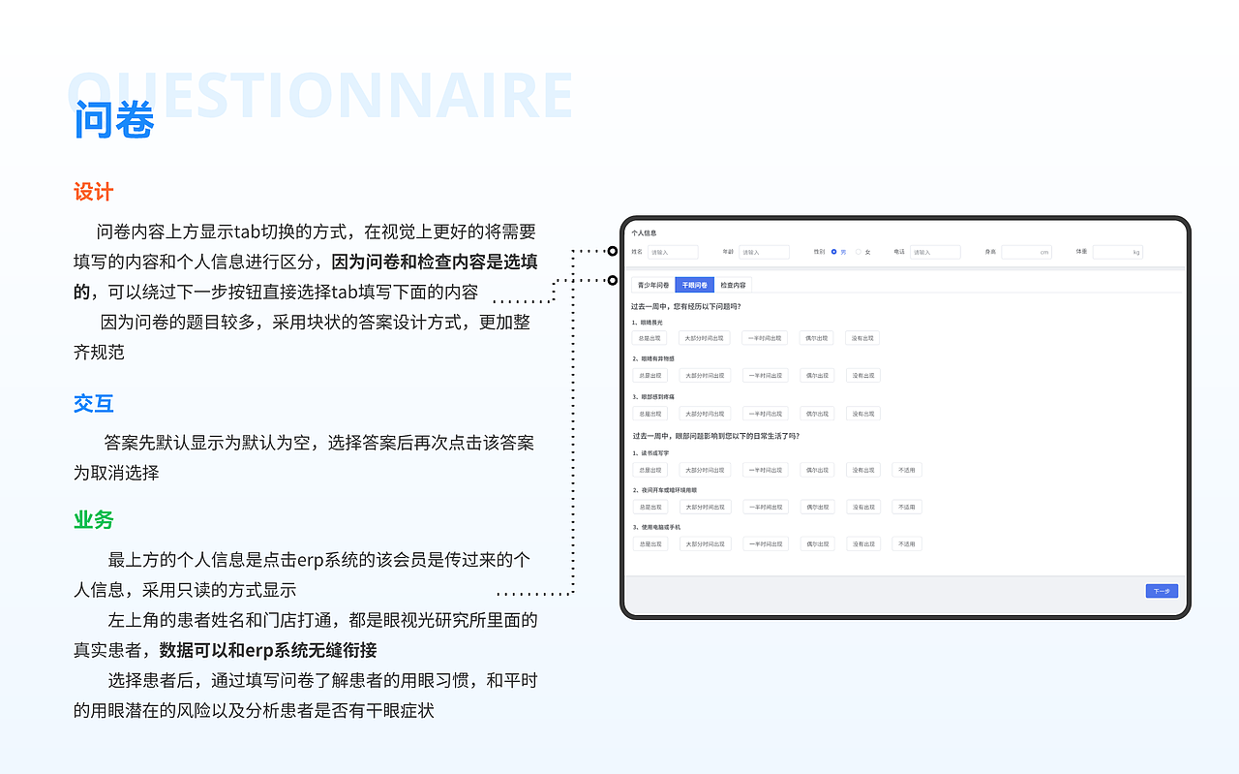Viewport: 1239px width, 774px height.
Task: Toggle 没有出现 for question 眼睛有异物感
Action: click(862, 375)
